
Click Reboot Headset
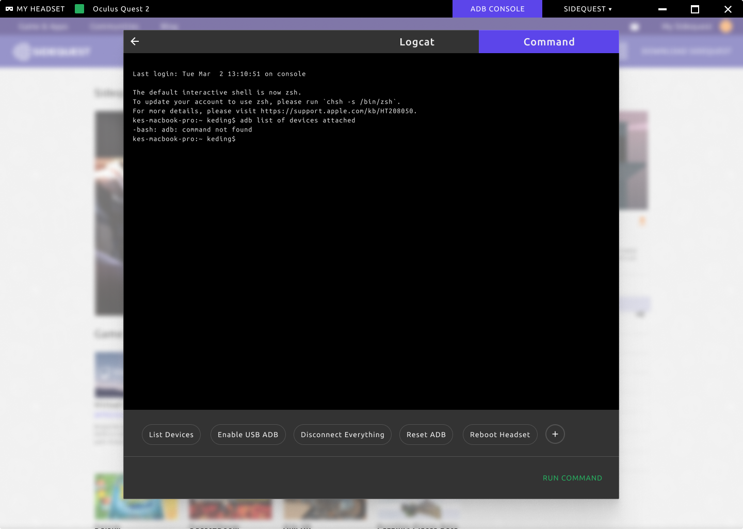(500, 435)
